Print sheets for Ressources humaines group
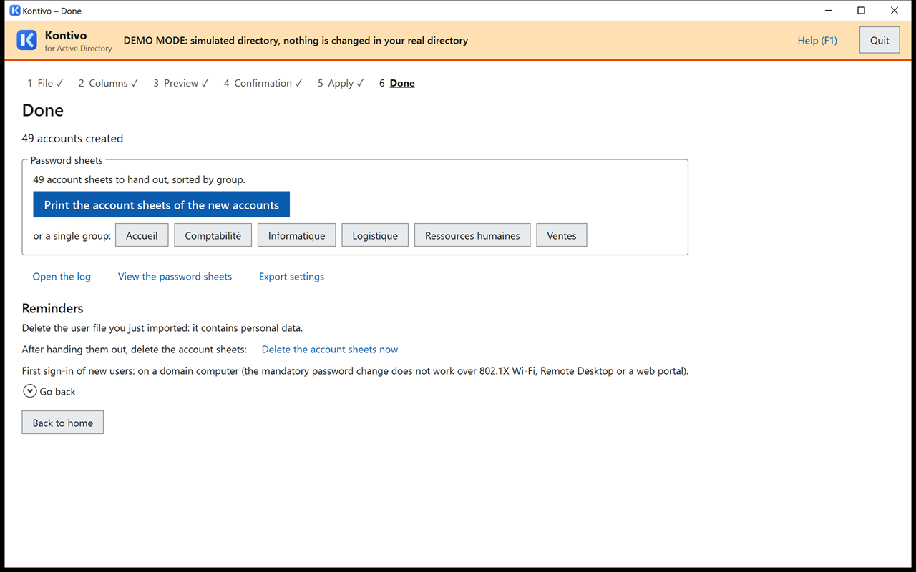Viewport: 916px width, 572px height. pos(472,235)
